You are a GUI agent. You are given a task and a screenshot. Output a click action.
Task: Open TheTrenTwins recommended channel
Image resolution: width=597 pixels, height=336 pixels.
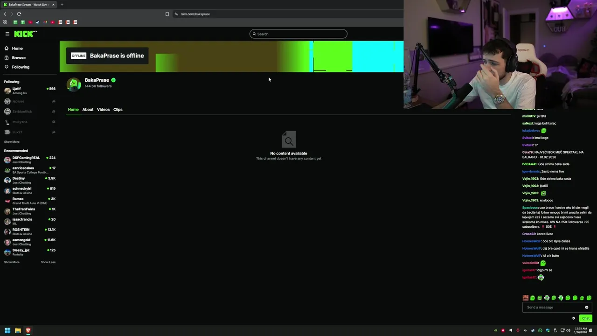[29, 211]
